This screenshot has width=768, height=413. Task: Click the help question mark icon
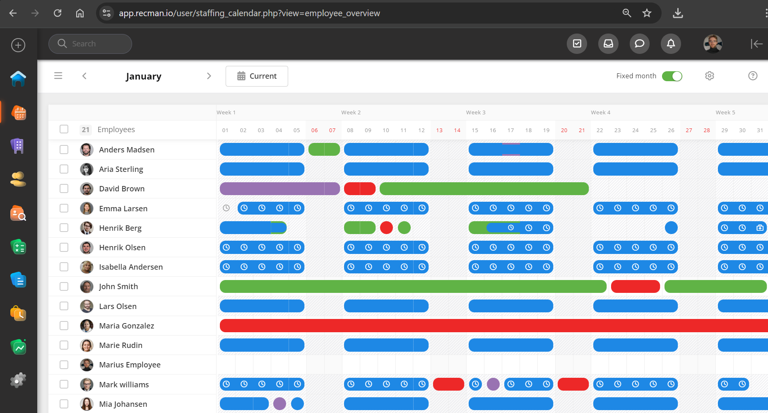pos(752,76)
